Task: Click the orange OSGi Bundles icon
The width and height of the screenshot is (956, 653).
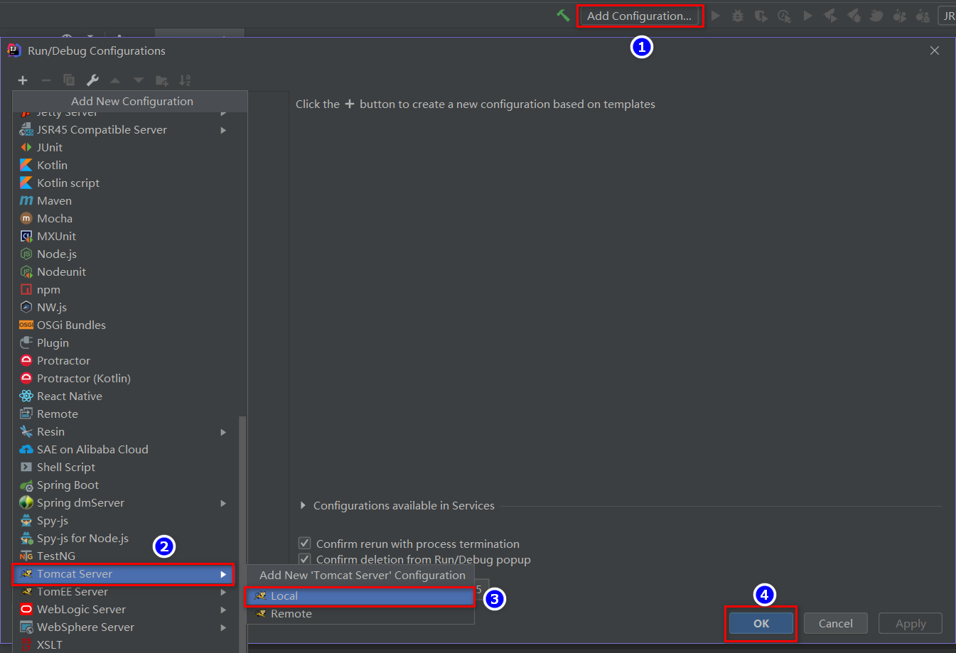Action: pyautogui.click(x=26, y=325)
